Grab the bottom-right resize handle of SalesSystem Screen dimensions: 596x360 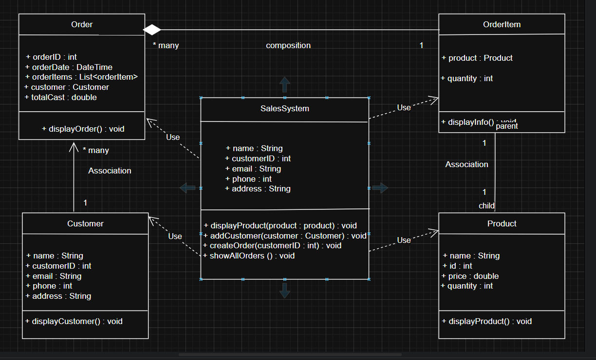click(369, 279)
